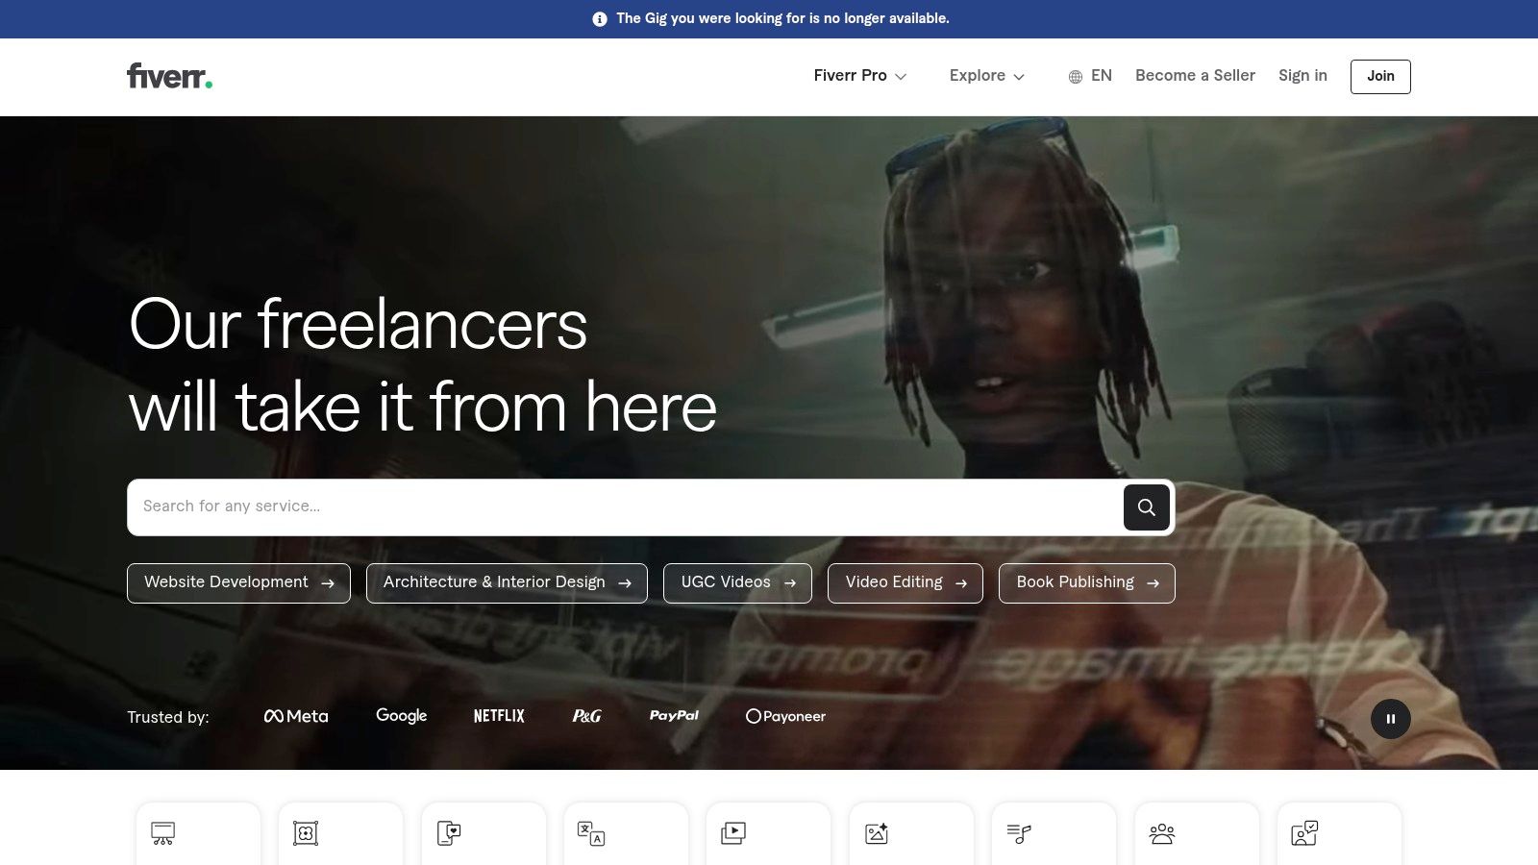The image size is (1538, 865).
Task: Expand the Fiverr Pro dropdown
Action: 859,76
